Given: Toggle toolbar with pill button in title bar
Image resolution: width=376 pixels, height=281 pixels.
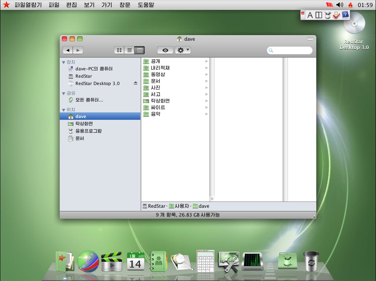Looking at the screenshot, I should click(x=310, y=39).
